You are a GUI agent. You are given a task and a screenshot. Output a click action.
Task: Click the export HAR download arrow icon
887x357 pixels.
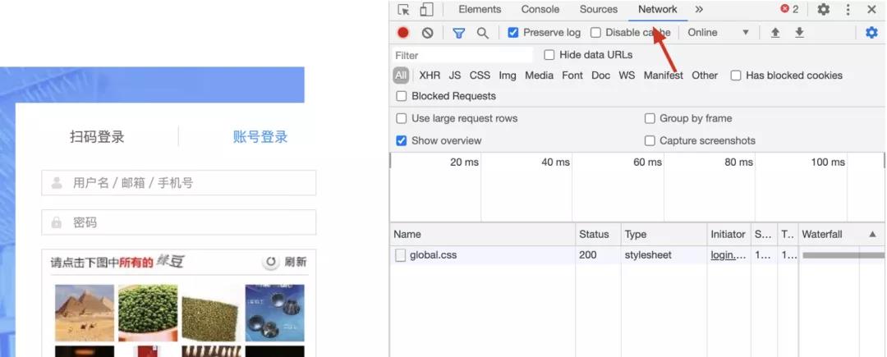[799, 33]
